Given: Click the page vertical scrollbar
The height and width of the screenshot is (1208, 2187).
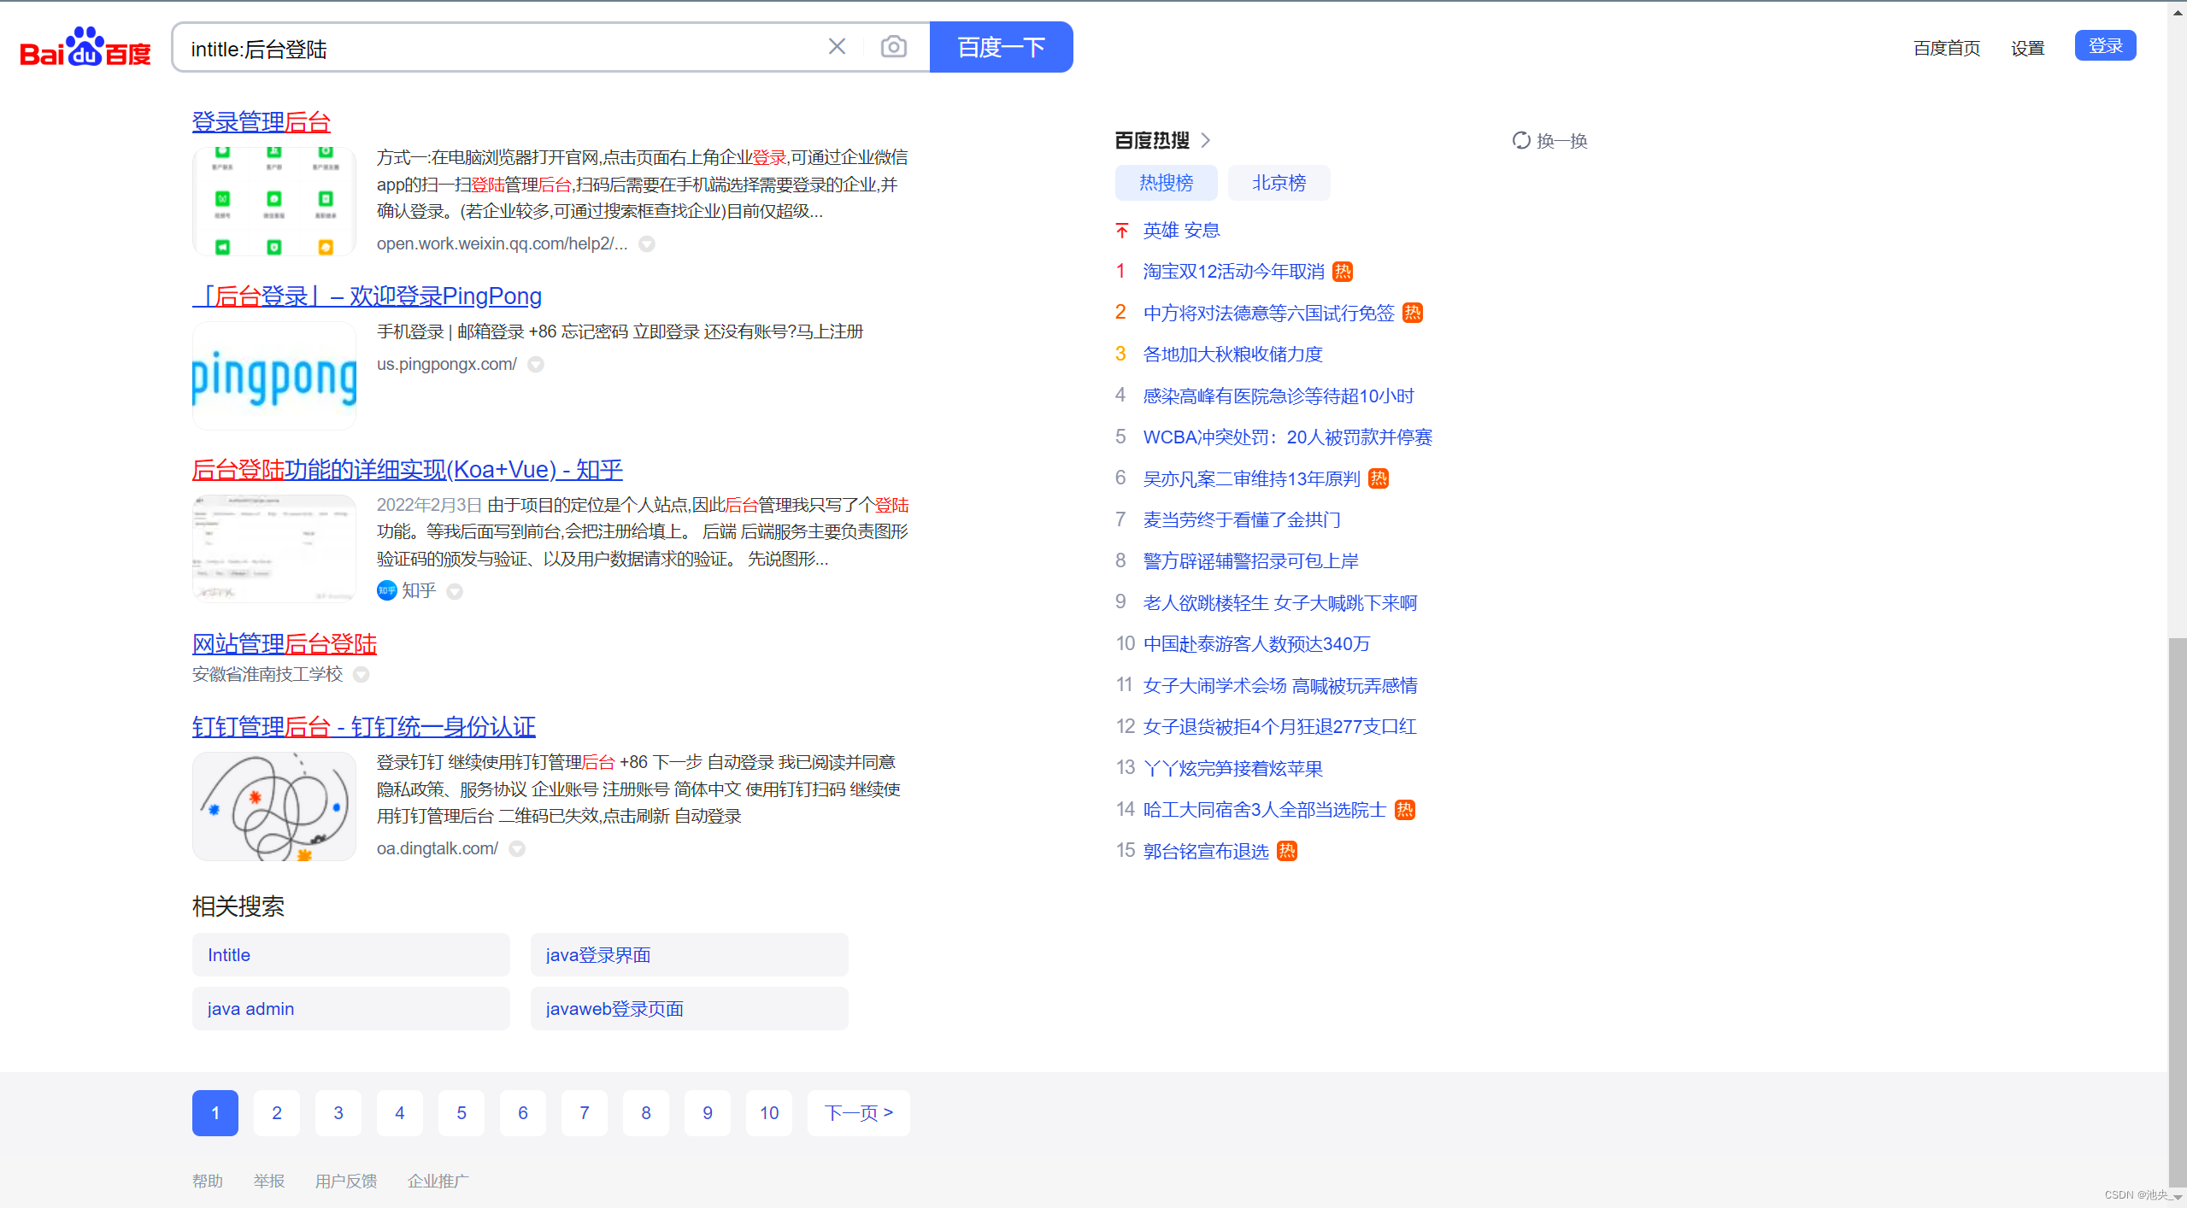Looking at the screenshot, I should point(2177,914).
